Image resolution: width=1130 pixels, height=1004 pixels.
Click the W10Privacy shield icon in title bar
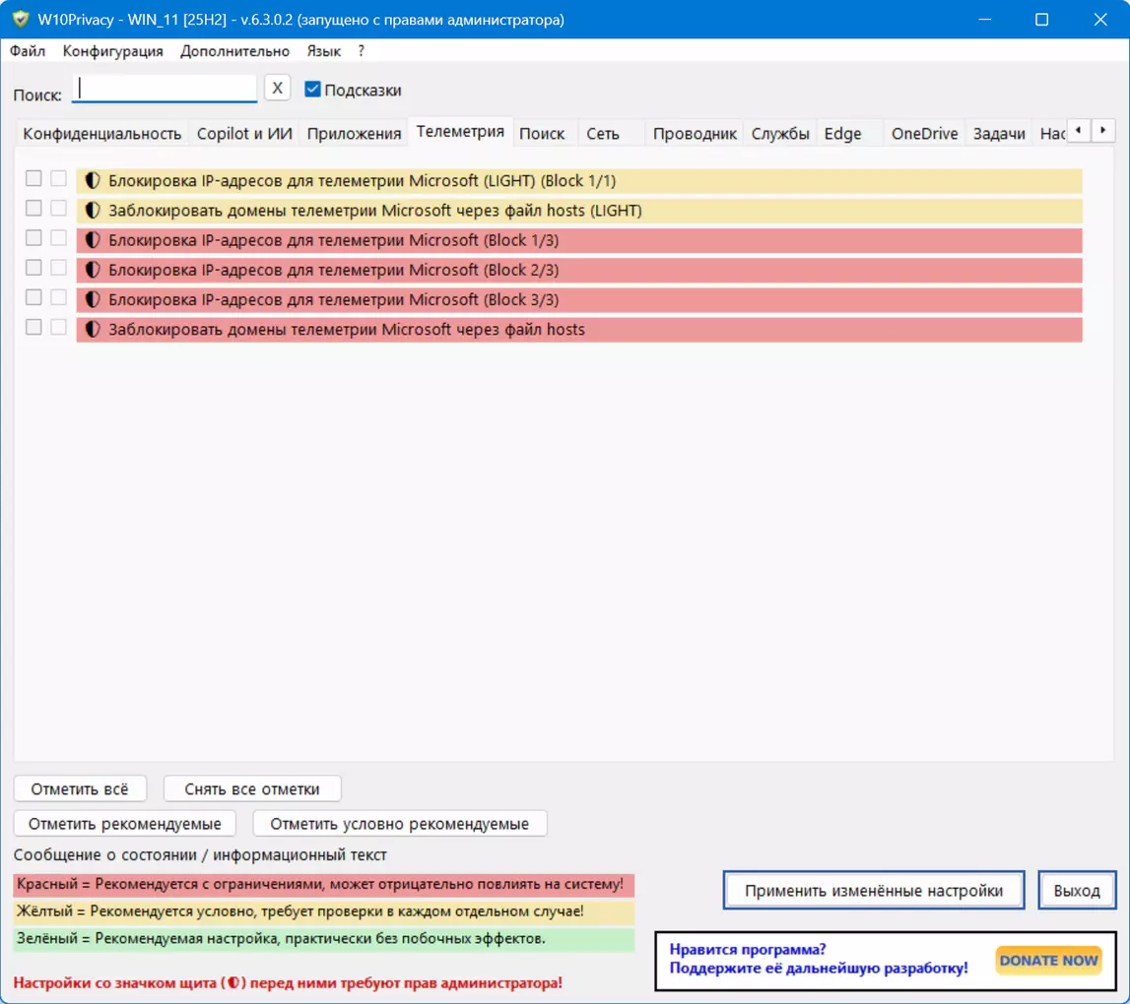[x=20, y=19]
